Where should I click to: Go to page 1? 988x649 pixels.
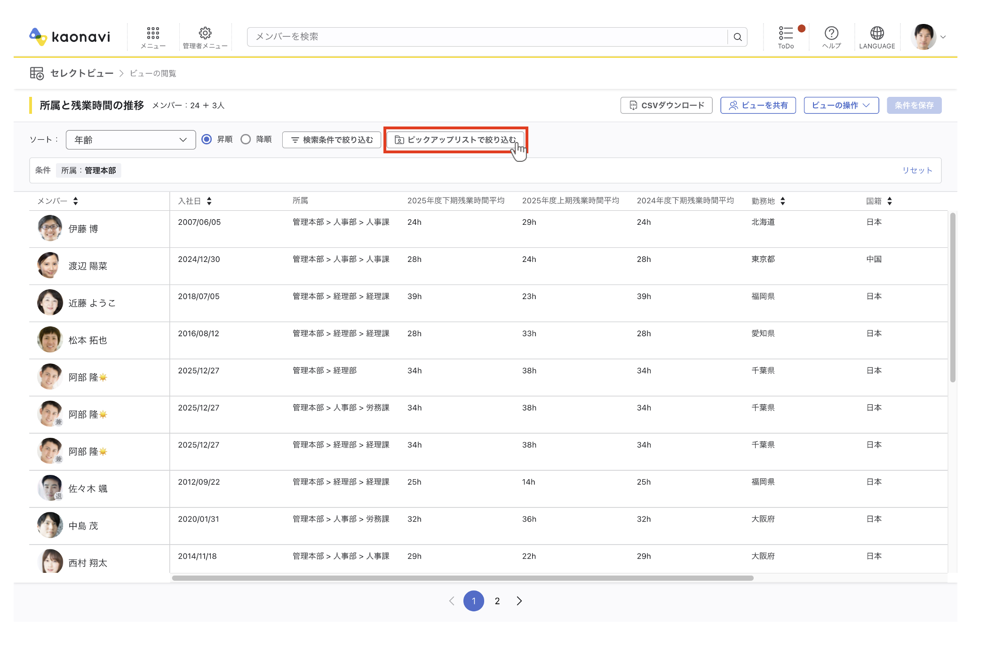click(474, 601)
